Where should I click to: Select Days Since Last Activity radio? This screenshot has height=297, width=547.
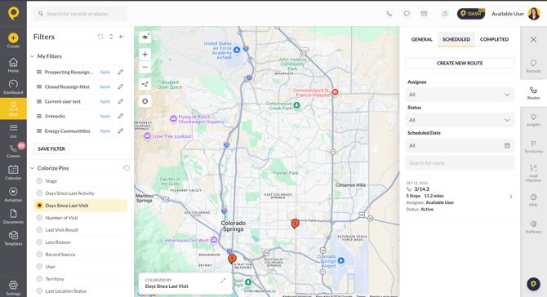point(39,193)
